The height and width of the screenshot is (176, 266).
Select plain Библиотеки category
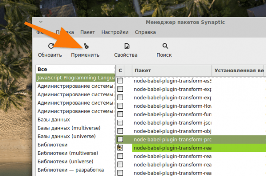click(75, 145)
